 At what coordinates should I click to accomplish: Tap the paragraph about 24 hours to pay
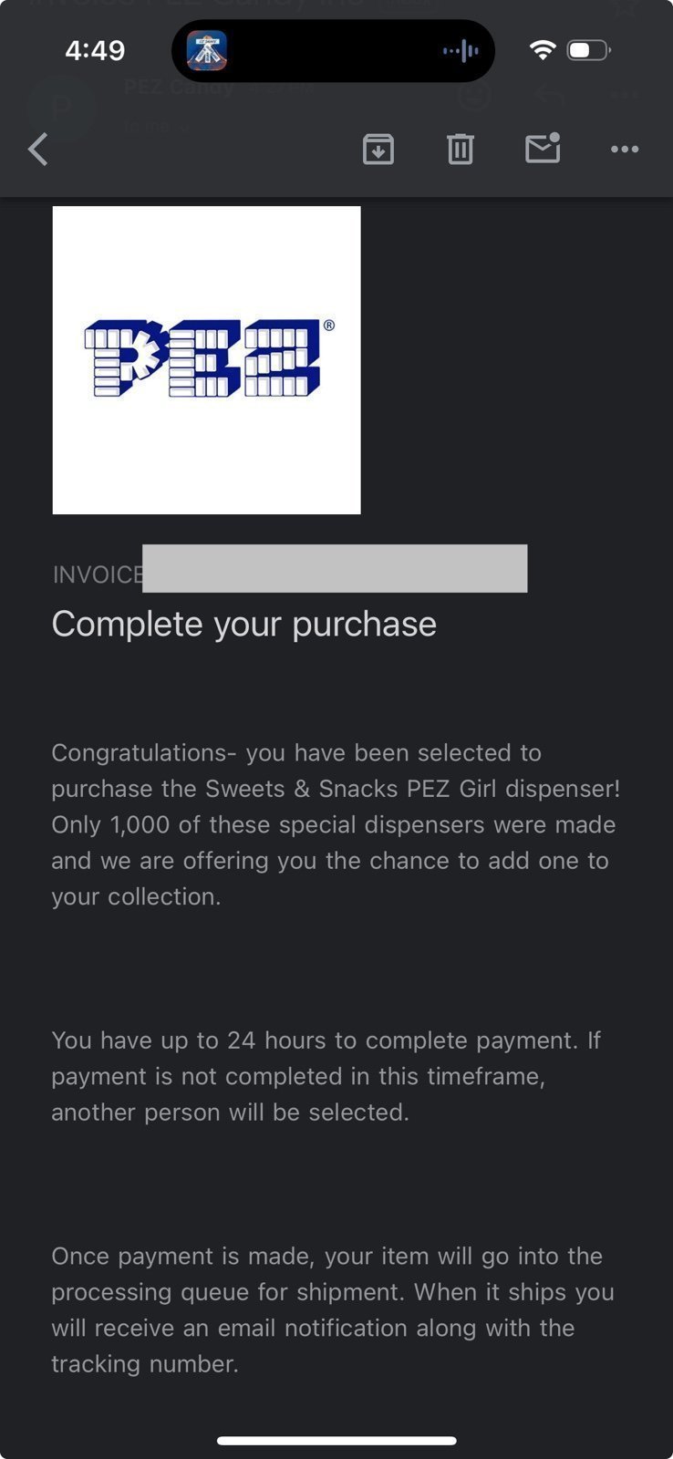(326, 1076)
